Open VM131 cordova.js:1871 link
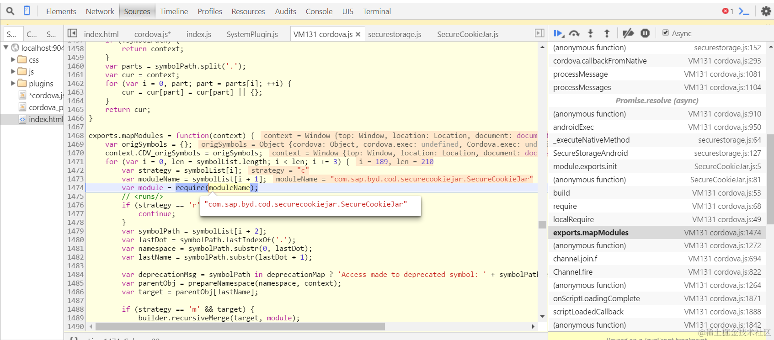This screenshot has height=340, width=774. [x=722, y=298]
